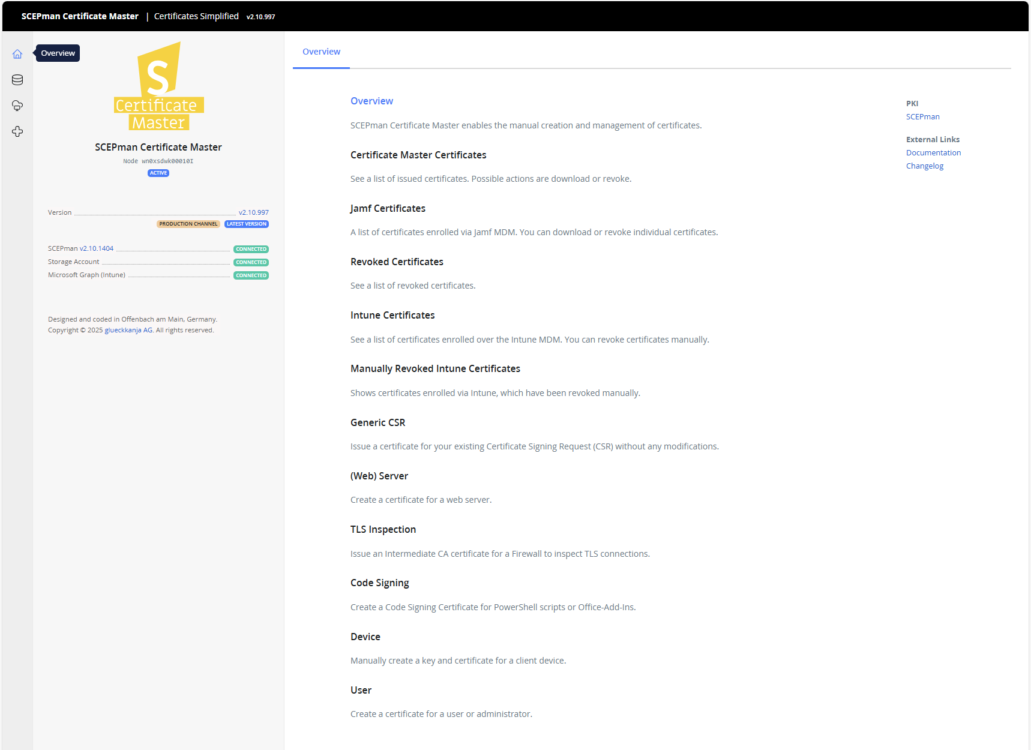Click the TLS Inspection heading
Viewport: 1031px width, 750px height.
(383, 529)
